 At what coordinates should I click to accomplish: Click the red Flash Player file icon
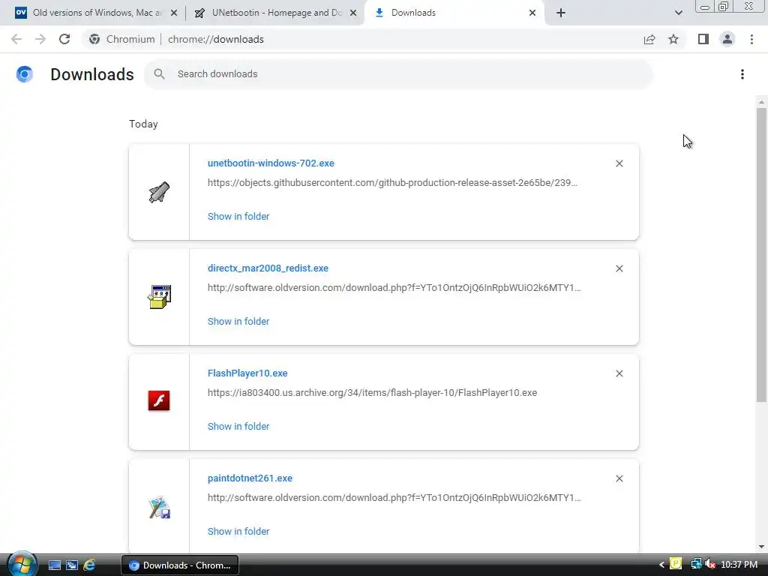(159, 400)
